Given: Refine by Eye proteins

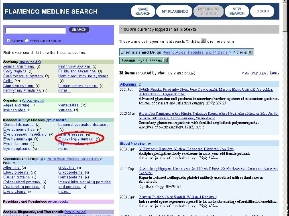Looking at the screenshot, I should coord(15,191).
